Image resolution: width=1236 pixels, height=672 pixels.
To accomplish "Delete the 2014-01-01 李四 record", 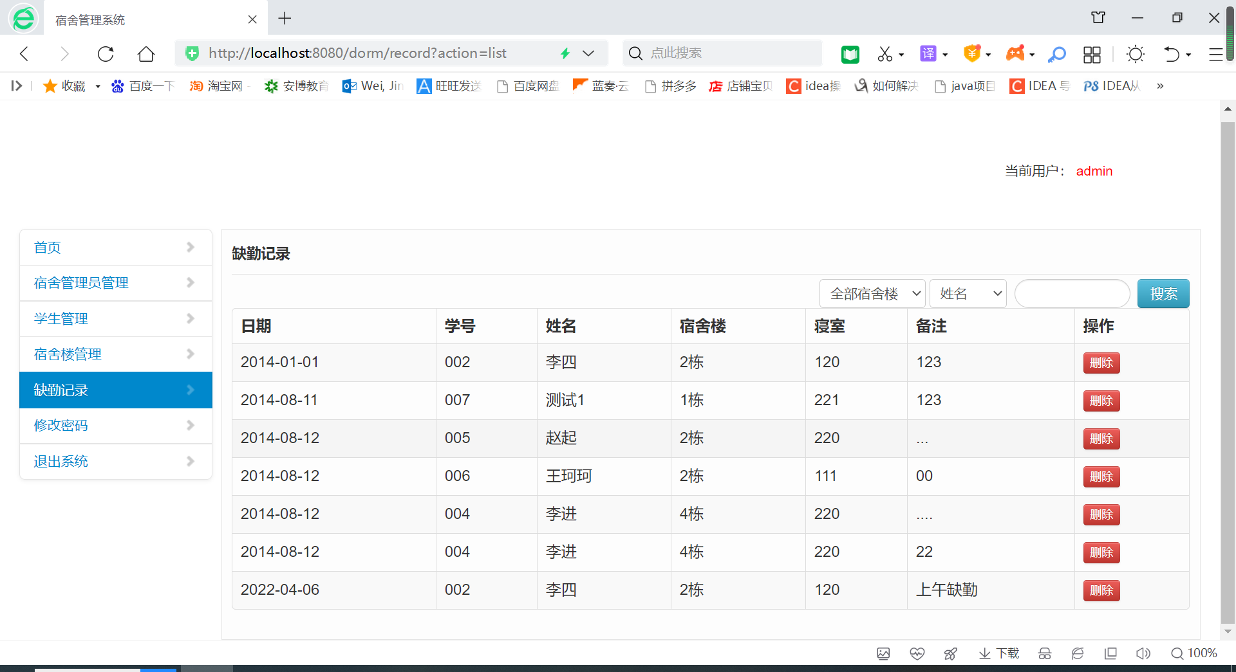I will (x=1101, y=363).
